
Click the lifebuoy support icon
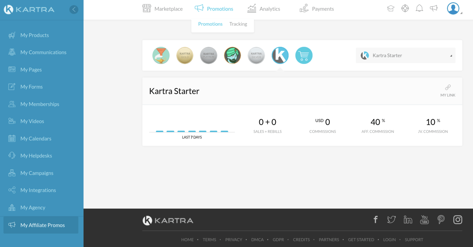(x=405, y=8)
